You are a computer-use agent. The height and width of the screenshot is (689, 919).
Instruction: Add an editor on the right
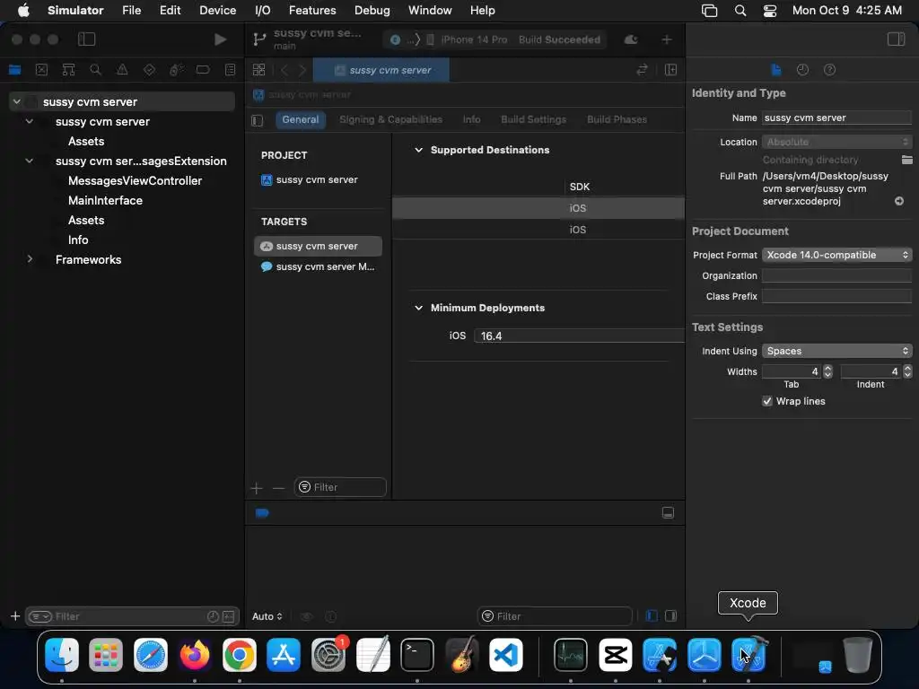click(x=671, y=70)
